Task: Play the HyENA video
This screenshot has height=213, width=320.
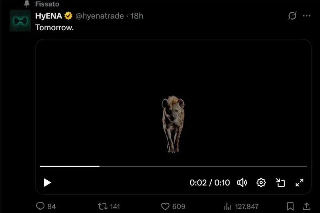Action: coord(47,182)
